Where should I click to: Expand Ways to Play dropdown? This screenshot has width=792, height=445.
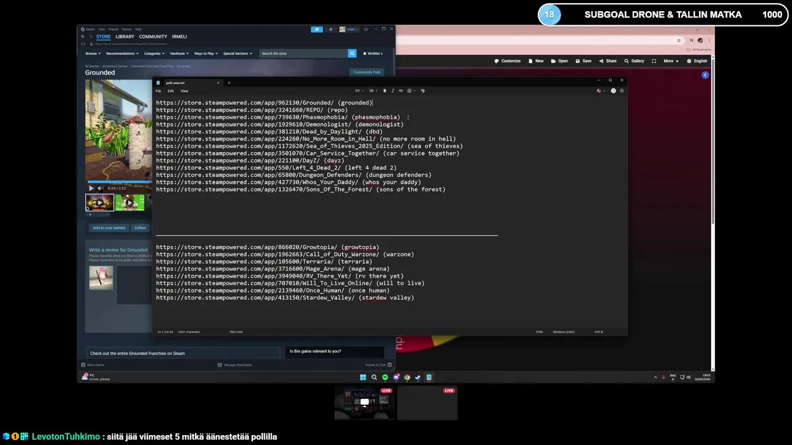tap(205, 53)
